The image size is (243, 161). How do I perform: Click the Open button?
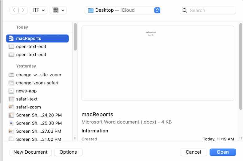(223, 152)
